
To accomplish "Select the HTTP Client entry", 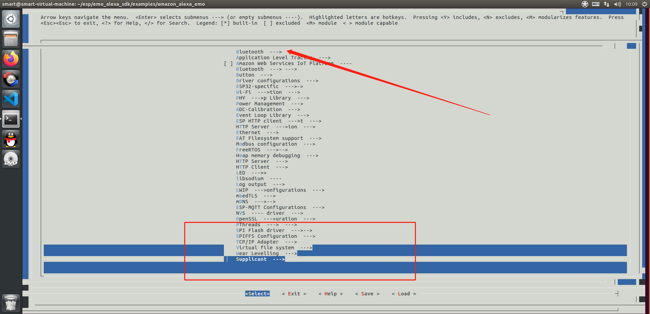I will pyautogui.click(x=262, y=167).
